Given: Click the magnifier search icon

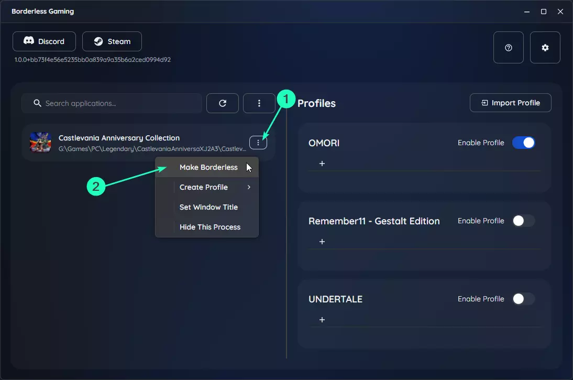Looking at the screenshot, I should 37,103.
